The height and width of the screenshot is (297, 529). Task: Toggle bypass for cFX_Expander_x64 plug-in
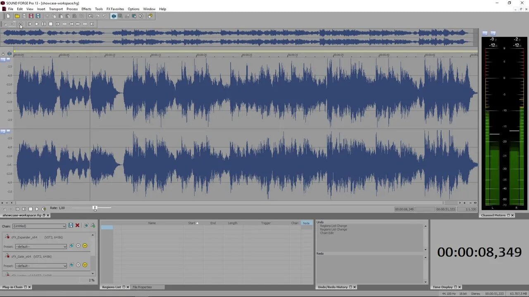(71, 246)
